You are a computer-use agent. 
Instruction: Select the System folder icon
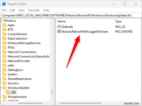pos(4,74)
